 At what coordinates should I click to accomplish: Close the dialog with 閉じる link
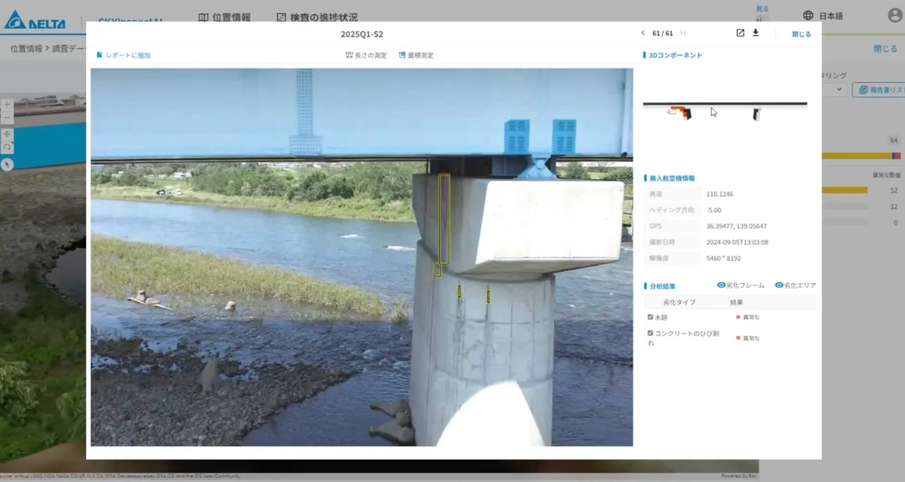(x=801, y=34)
